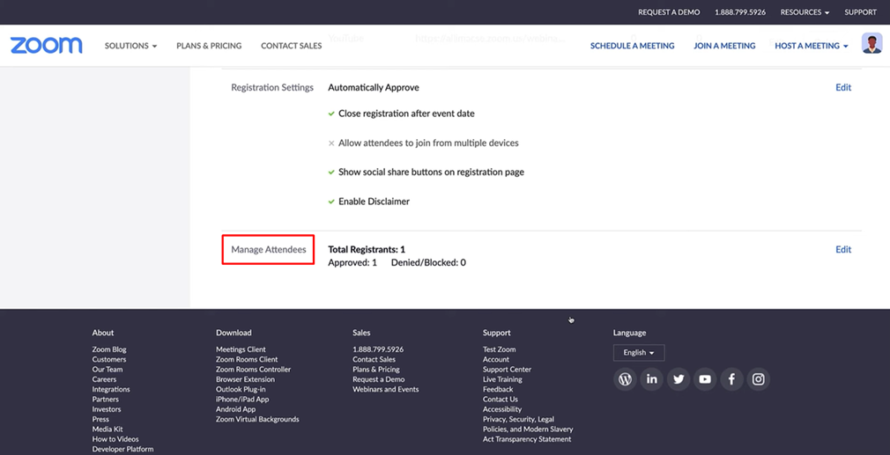Open the Host a Meeting dropdown
The width and height of the screenshot is (890, 455).
[x=811, y=46]
